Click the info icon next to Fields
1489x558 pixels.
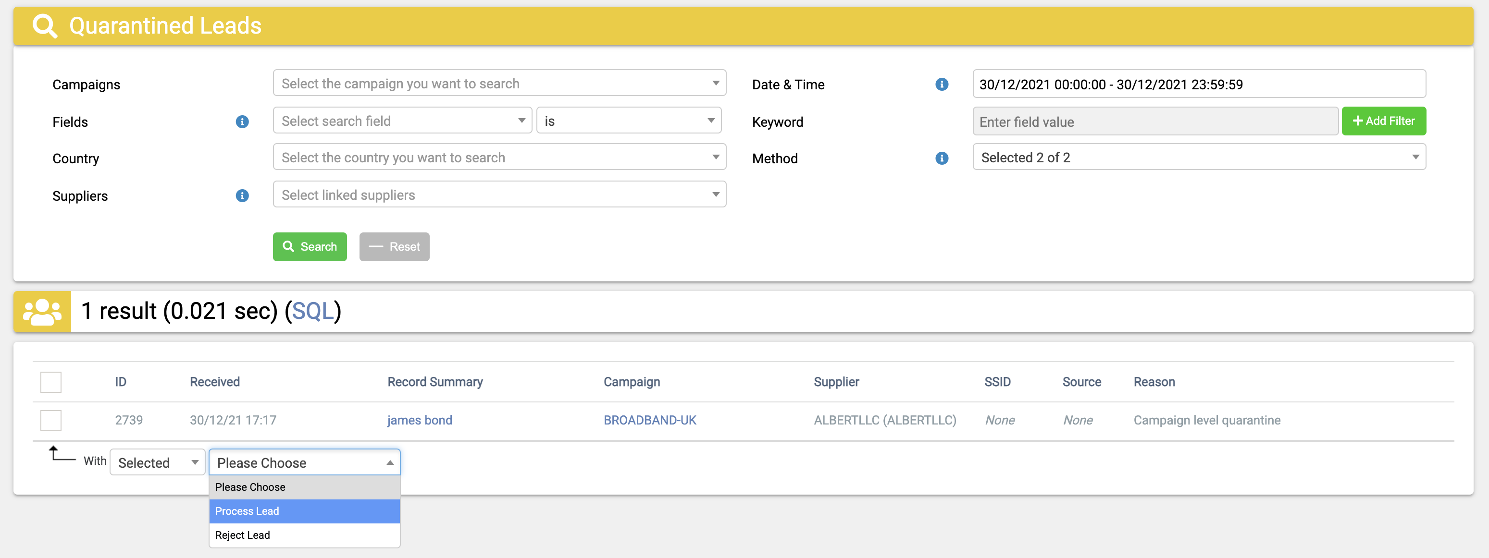click(242, 122)
